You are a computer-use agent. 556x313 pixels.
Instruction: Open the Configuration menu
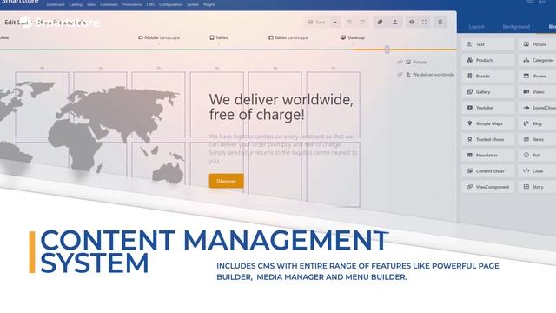[x=170, y=4]
